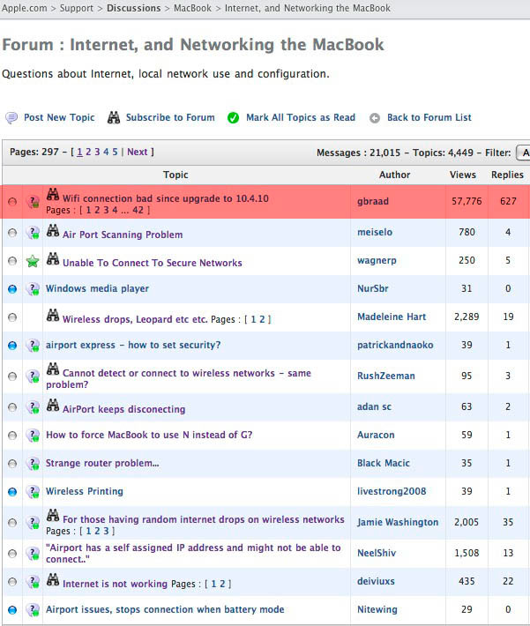
Task: Click question status icon in adan sc's row
Action: tap(33, 407)
